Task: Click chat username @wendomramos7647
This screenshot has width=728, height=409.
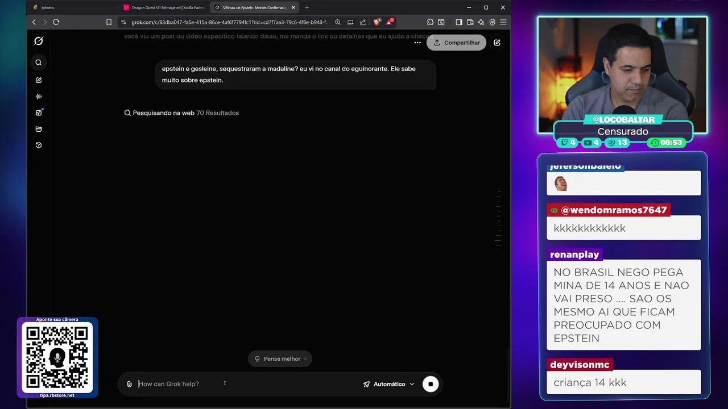Action: coord(608,210)
